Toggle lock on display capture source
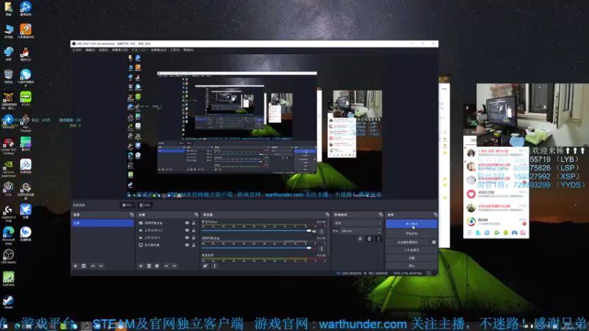The height and width of the screenshot is (331, 589). tap(194, 245)
